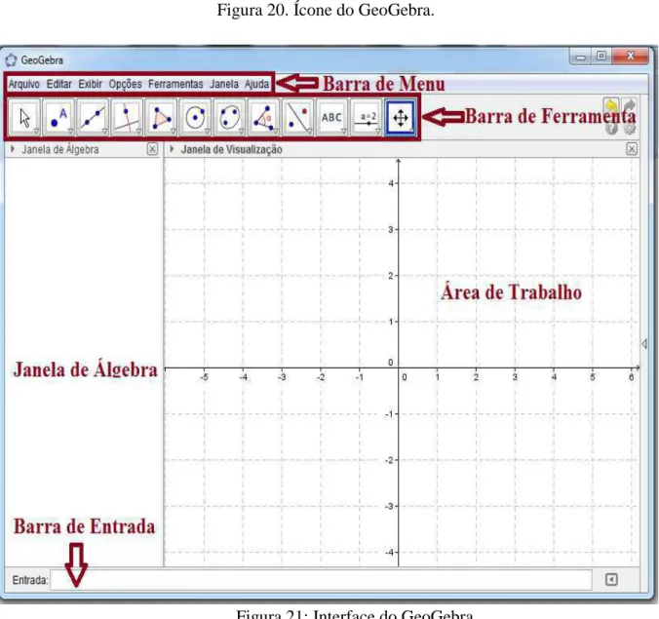Screen dimensions: 659x619
Task: Select the Ellipse conic tool
Action: click(x=229, y=118)
